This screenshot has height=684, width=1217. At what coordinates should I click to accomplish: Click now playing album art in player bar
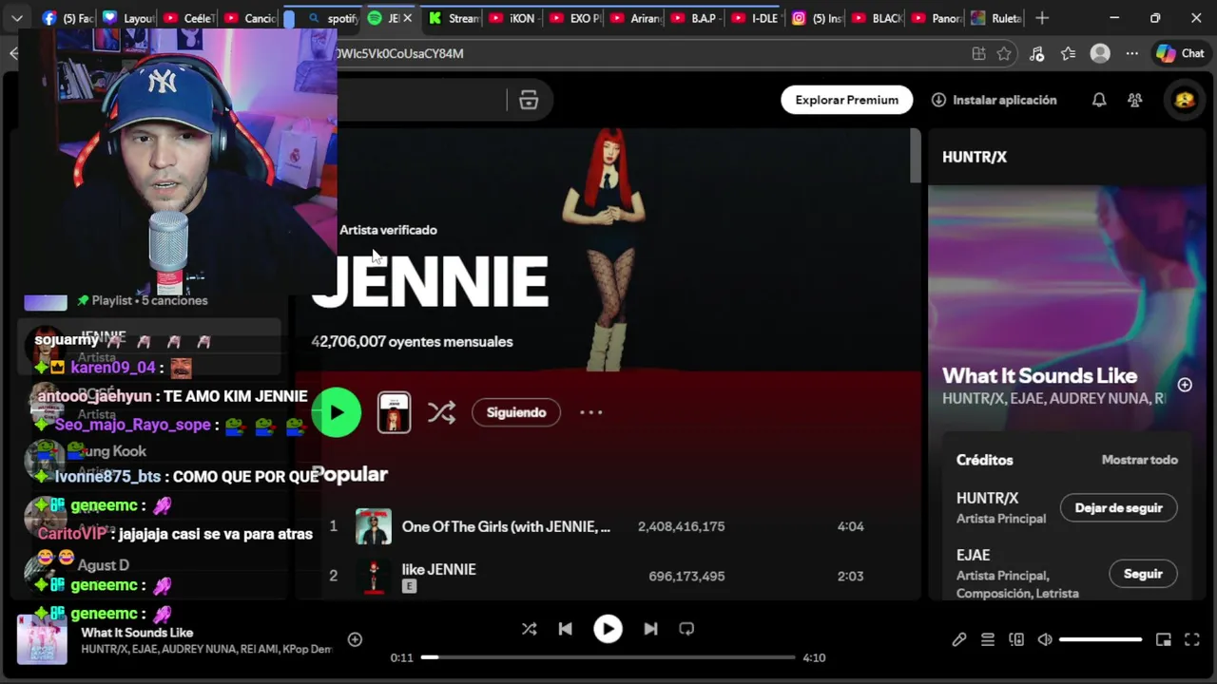tap(42, 639)
